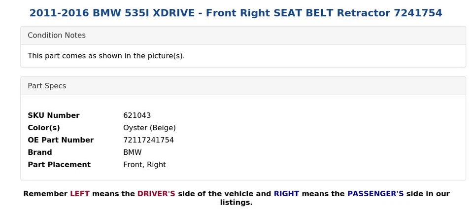Click the Part Placement label

click(x=59, y=165)
